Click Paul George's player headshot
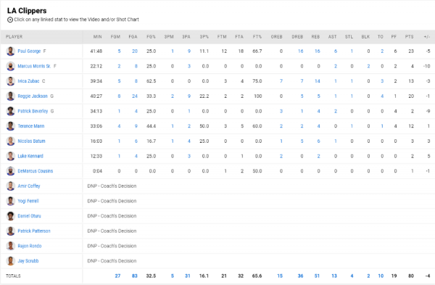Image resolution: width=435 pixels, height=285 pixels. [x=11, y=51]
